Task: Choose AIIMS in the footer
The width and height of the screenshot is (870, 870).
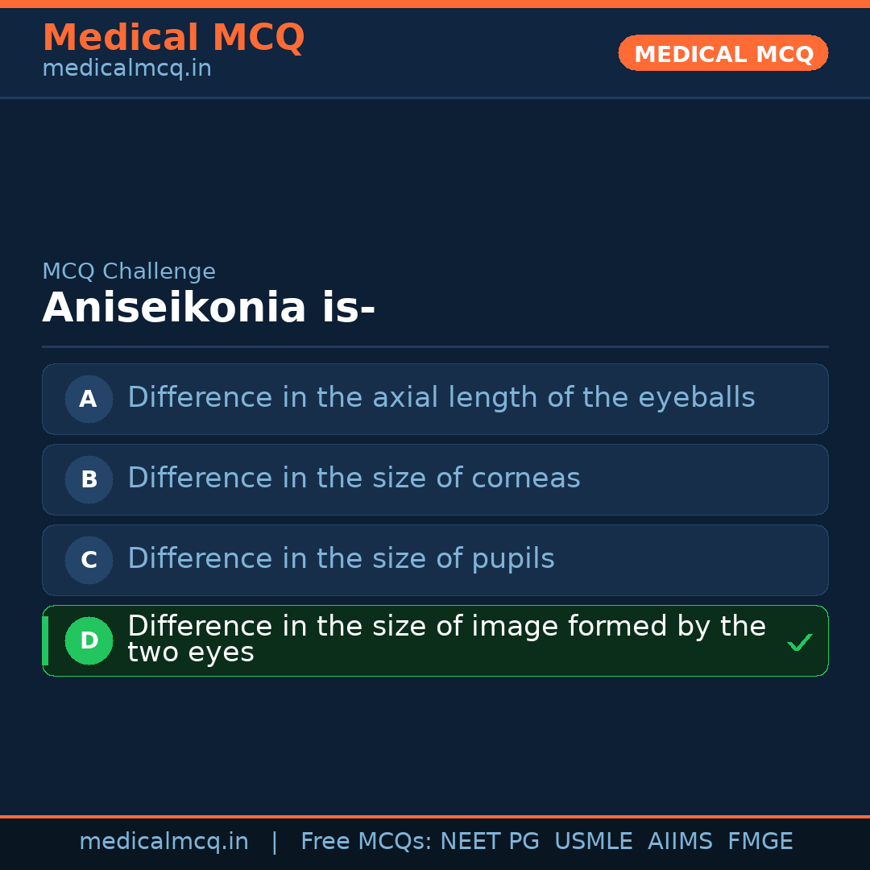Action: point(680,842)
